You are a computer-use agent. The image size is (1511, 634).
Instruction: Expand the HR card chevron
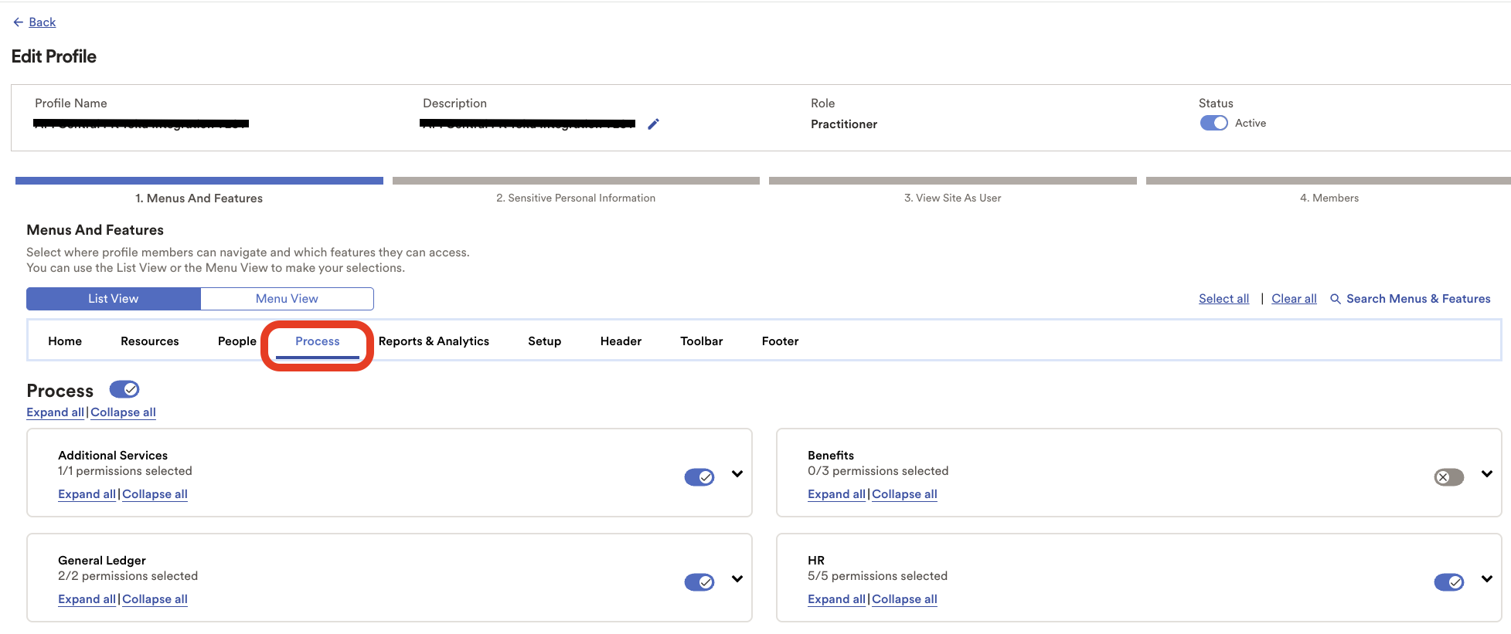point(1487,579)
